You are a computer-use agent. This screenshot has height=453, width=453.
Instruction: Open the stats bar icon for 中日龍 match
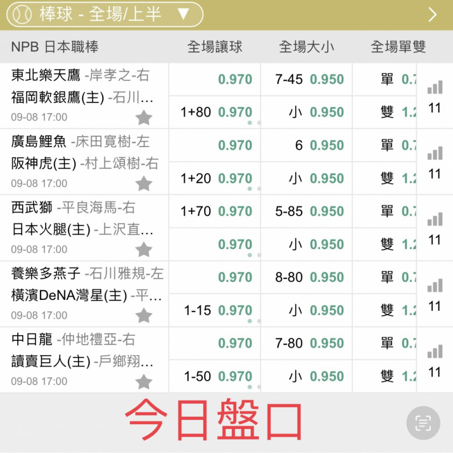click(x=435, y=351)
